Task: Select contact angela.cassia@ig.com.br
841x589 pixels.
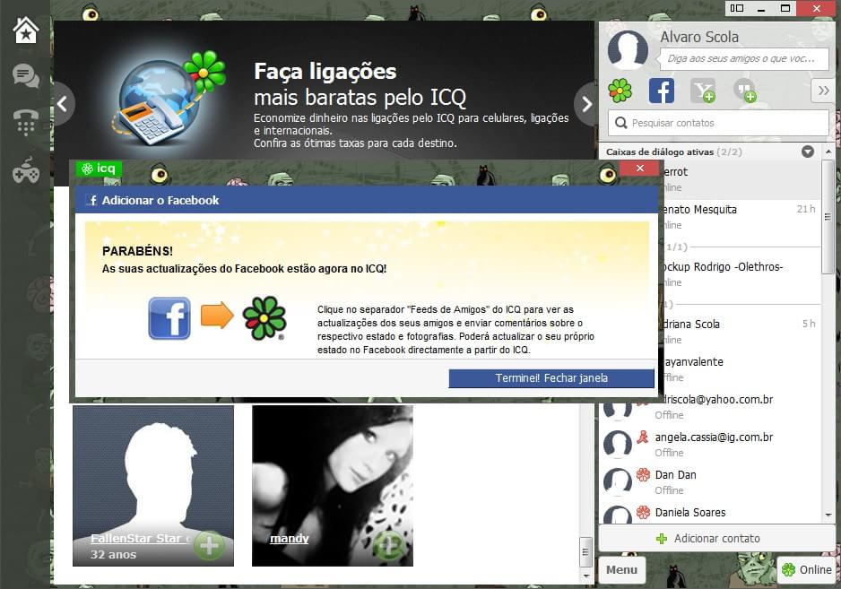Action: click(710, 444)
